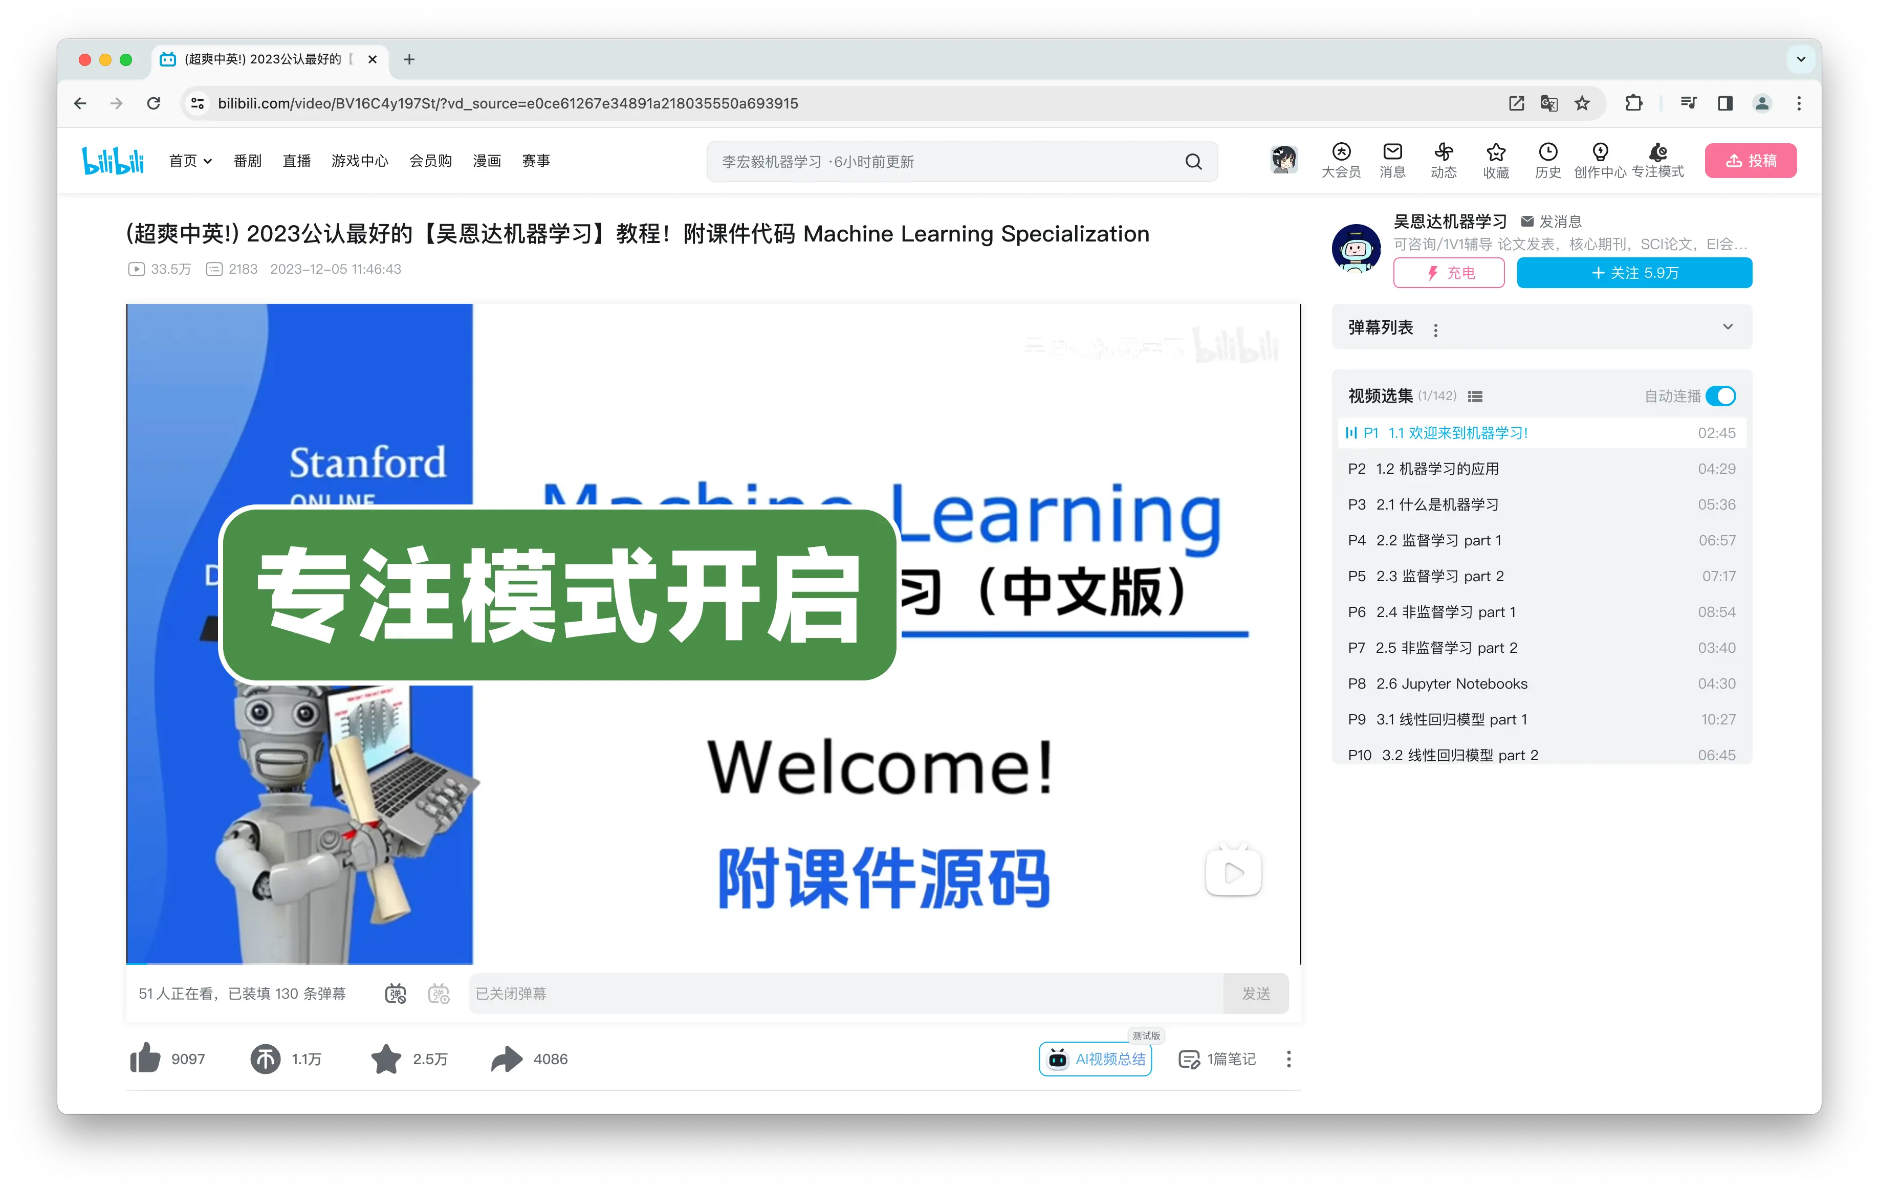Click the 已关闭弹幕 input field
Image resolution: width=1879 pixels, height=1190 pixels.
(x=846, y=994)
